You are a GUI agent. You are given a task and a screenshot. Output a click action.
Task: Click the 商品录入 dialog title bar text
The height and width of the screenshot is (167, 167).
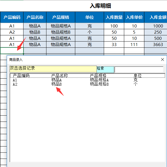click(x=16, y=60)
